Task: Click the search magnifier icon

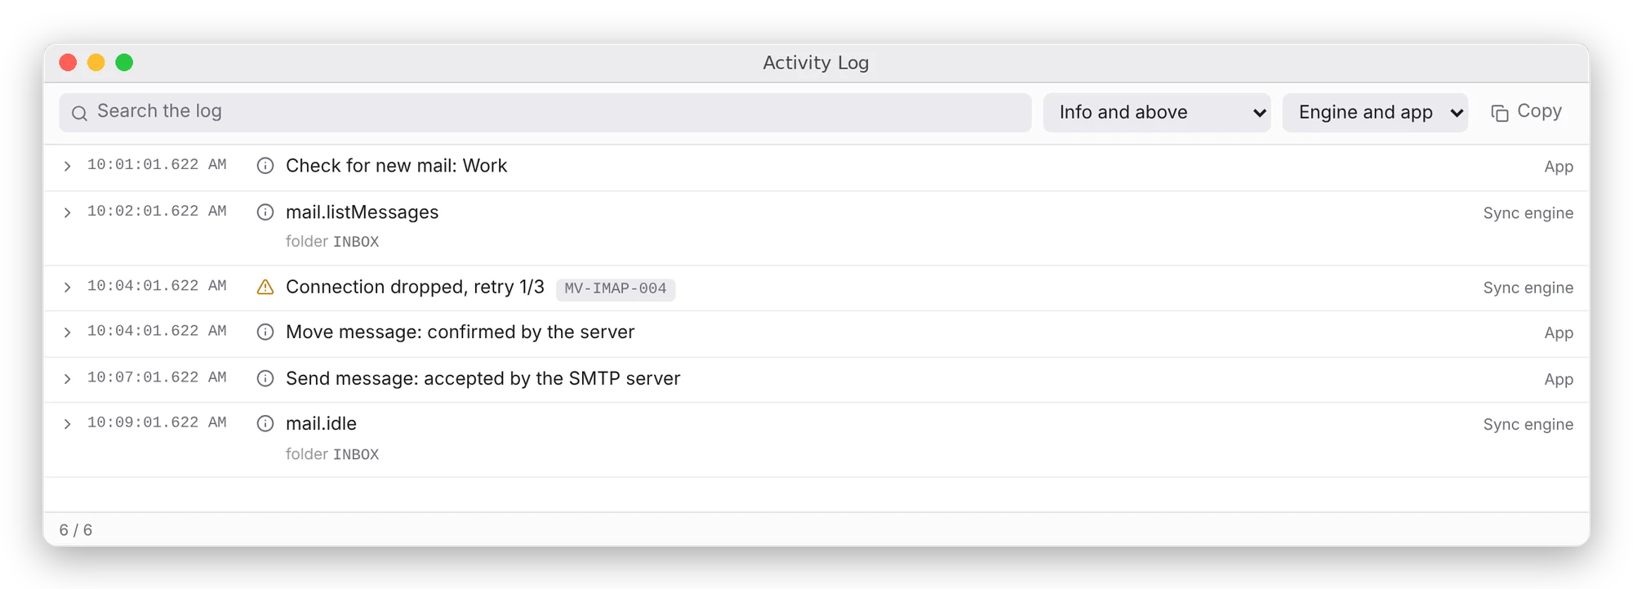Action: (79, 113)
